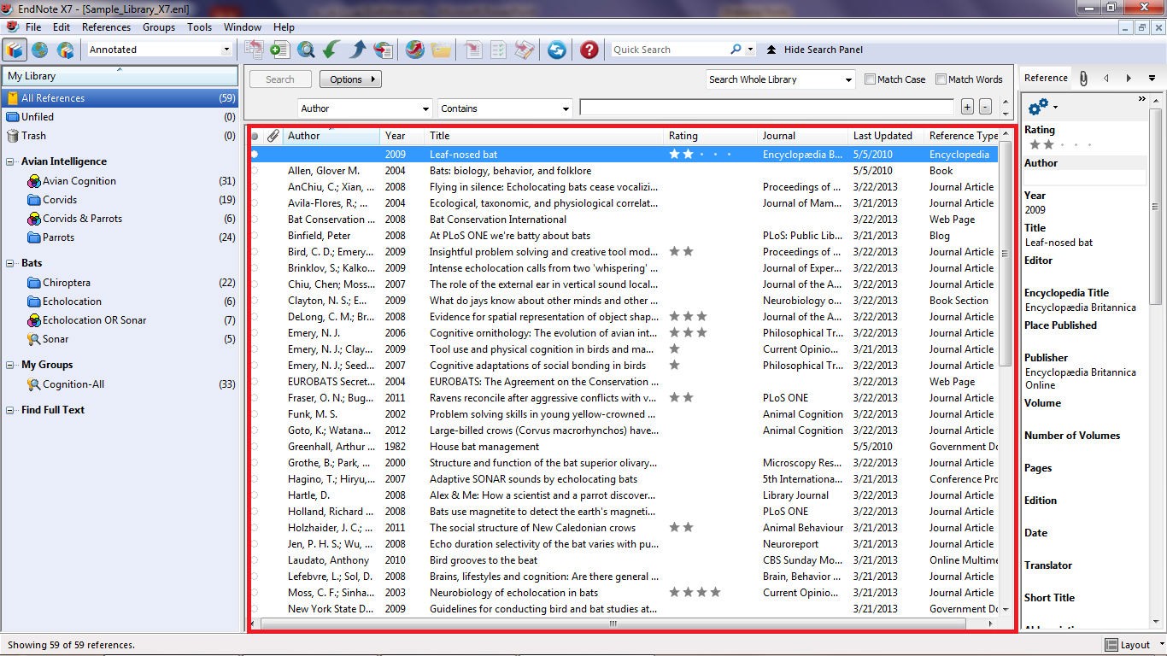Go to previous reference with left arrow
The height and width of the screenshot is (656, 1167).
[1106, 78]
